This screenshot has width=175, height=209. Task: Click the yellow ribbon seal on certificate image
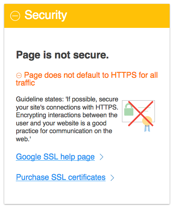click(x=147, y=121)
